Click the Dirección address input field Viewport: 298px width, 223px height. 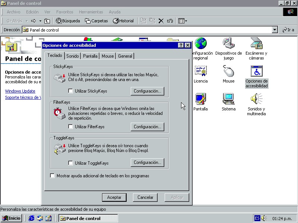pos(147,30)
